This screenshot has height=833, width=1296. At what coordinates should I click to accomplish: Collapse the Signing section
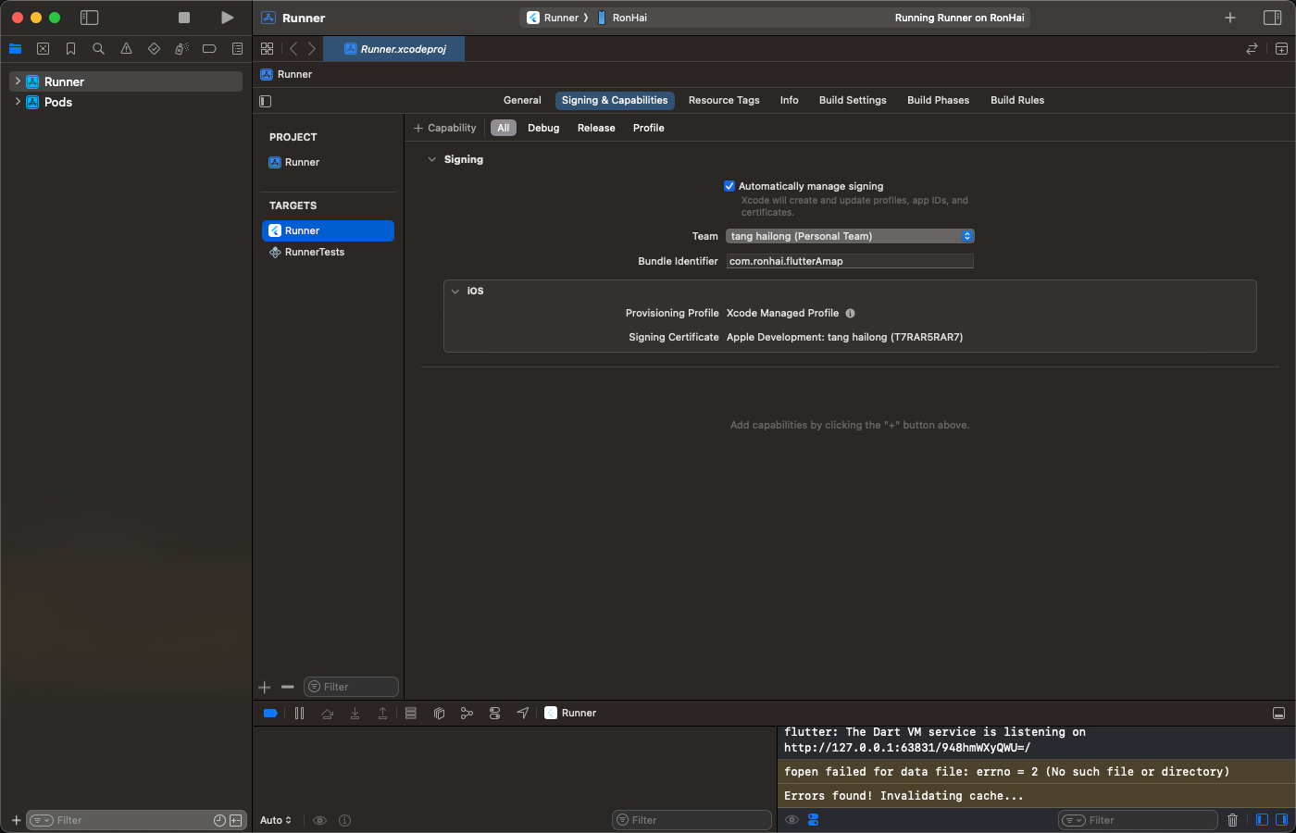431,159
